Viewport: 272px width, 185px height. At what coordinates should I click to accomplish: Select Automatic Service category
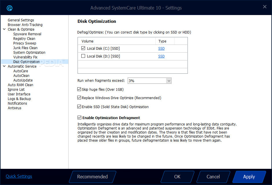[22, 66]
